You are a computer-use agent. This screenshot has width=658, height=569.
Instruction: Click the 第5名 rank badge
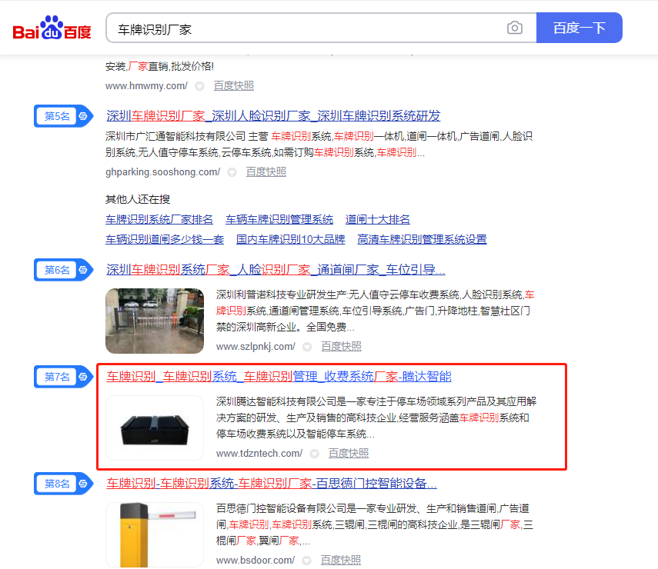point(63,116)
